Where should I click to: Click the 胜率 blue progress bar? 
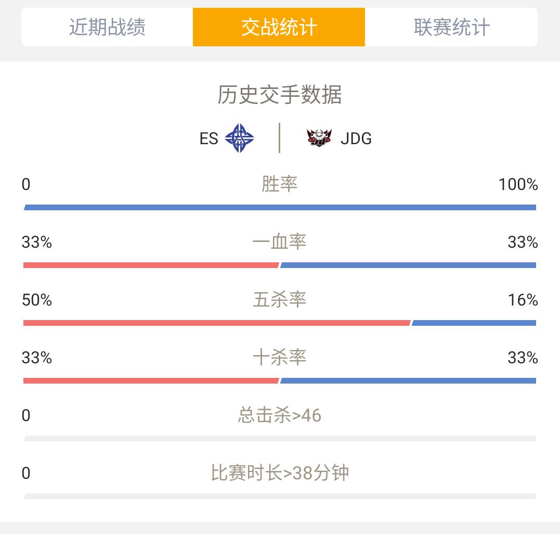coord(280,207)
